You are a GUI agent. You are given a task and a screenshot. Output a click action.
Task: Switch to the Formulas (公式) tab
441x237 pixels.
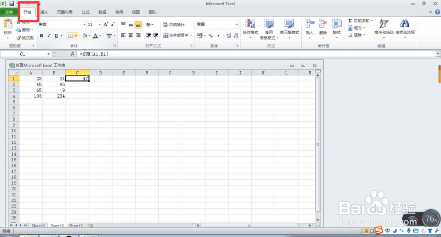pos(86,12)
